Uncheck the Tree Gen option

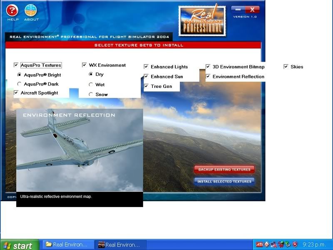[x=146, y=86]
